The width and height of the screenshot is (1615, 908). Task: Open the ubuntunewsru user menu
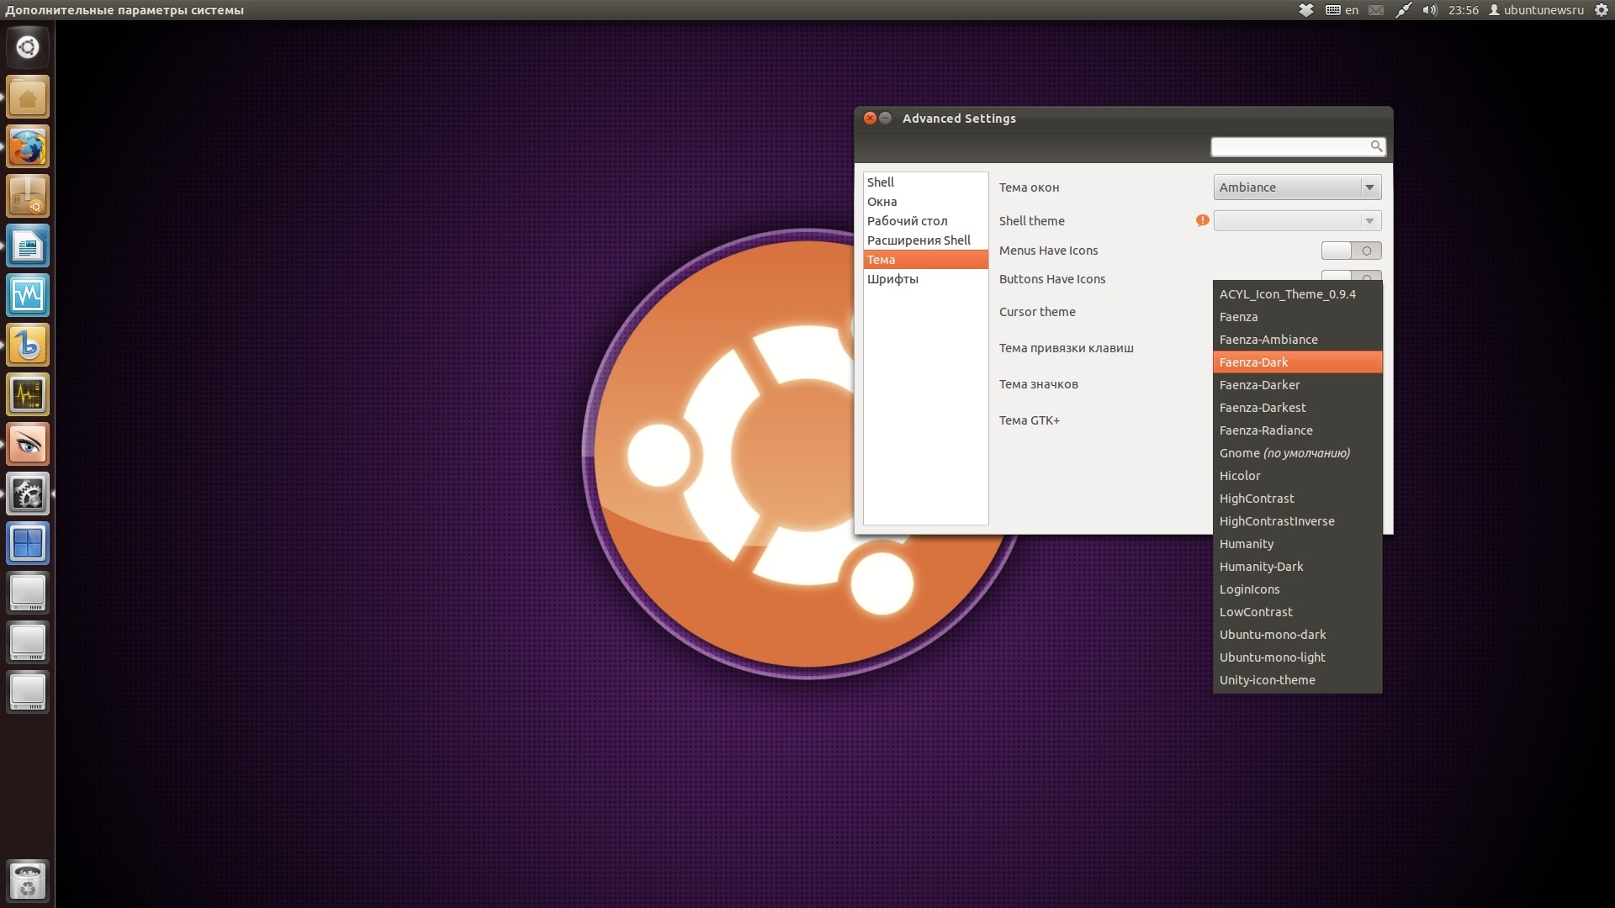pos(1536,10)
